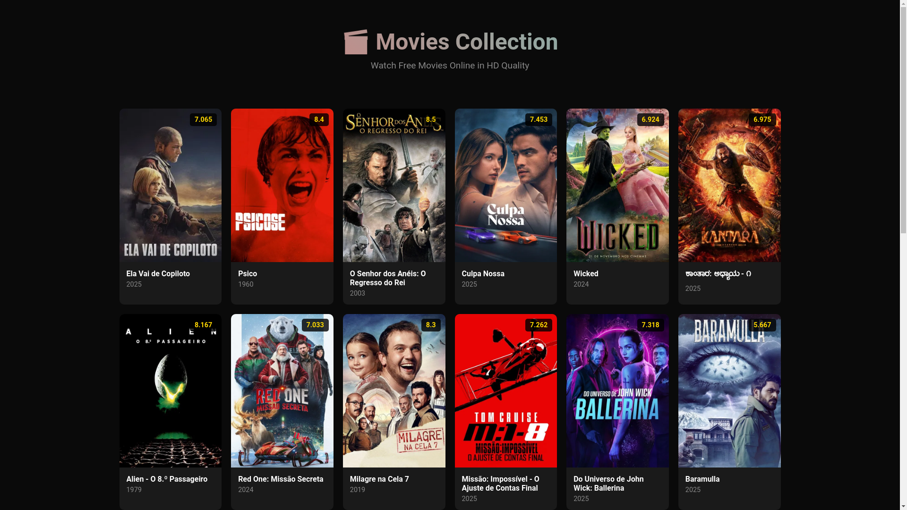Click the 7.065 rating badge
The height and width of the screenshot is (510, 907).
tap(203, 119)
